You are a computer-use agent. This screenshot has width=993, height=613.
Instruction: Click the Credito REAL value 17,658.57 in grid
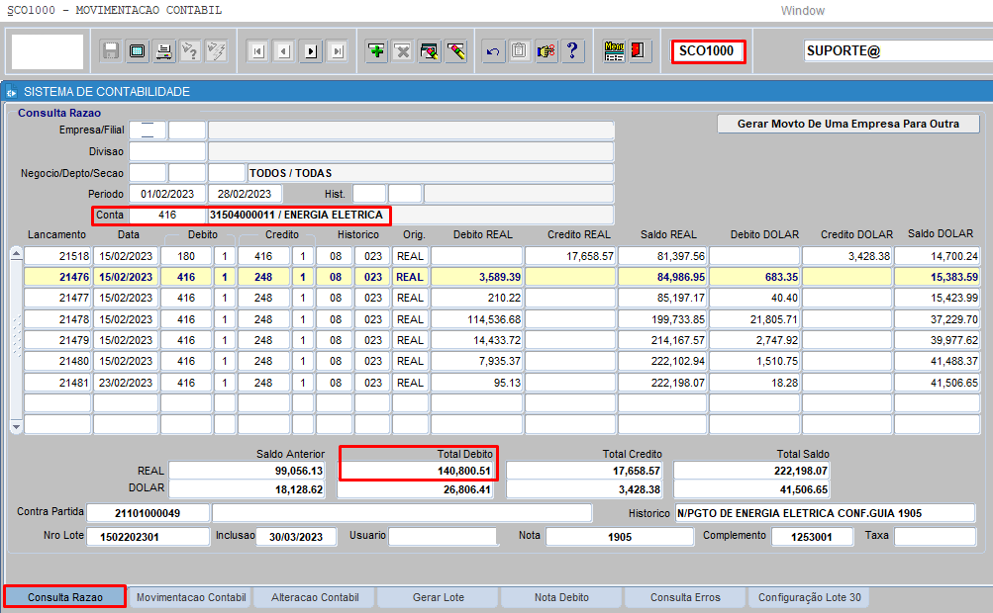click(x=570, y=256)
